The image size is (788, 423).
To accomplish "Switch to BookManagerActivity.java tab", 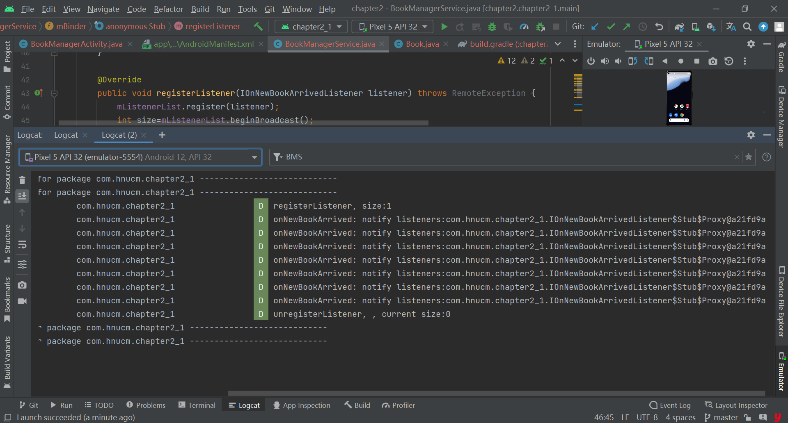I will pos(76,44).
